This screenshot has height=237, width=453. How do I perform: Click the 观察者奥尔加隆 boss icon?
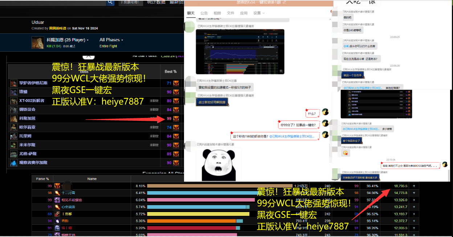click(14, 163)
